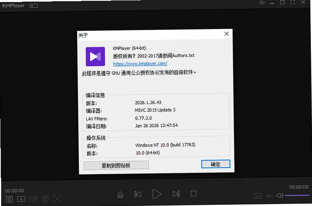Click the GNU license statement text
Image resolution: width=312 pixels, height=206 pixels.
138,73
